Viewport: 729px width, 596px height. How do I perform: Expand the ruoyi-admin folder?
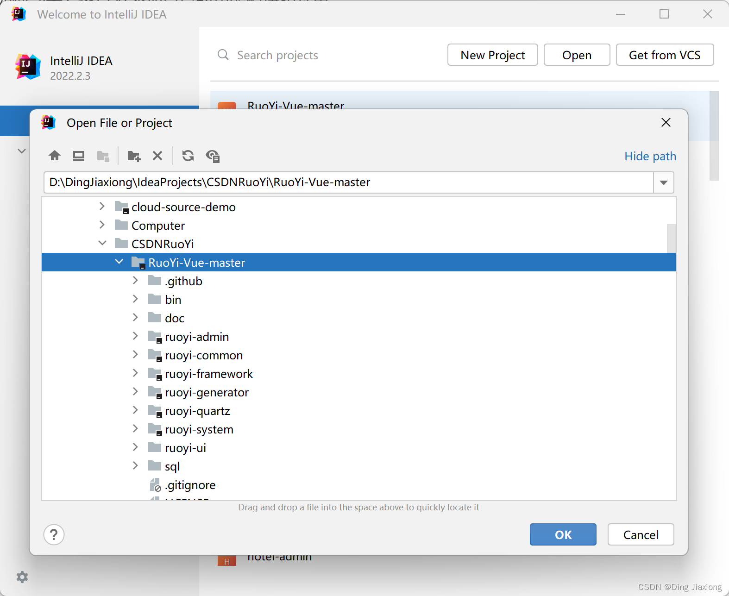click(135, 336)
